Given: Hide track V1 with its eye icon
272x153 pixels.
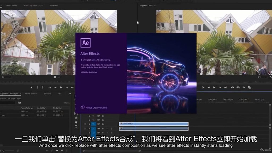Looking at the screenshot, I should point(103,124).
